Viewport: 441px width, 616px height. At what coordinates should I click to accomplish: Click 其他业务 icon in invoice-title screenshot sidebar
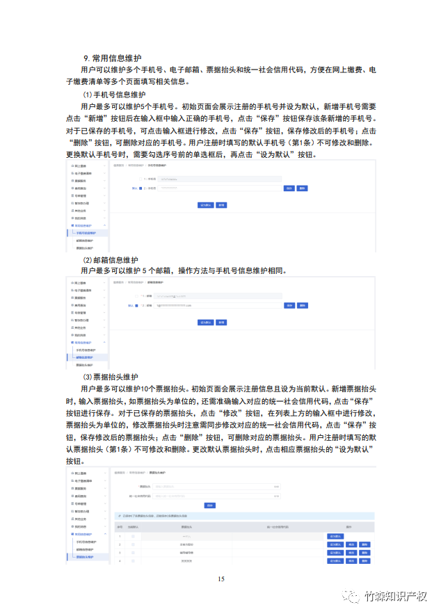point(72,519)
